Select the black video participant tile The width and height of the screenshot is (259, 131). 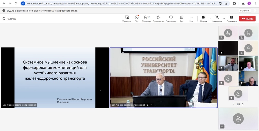[228, 48]
